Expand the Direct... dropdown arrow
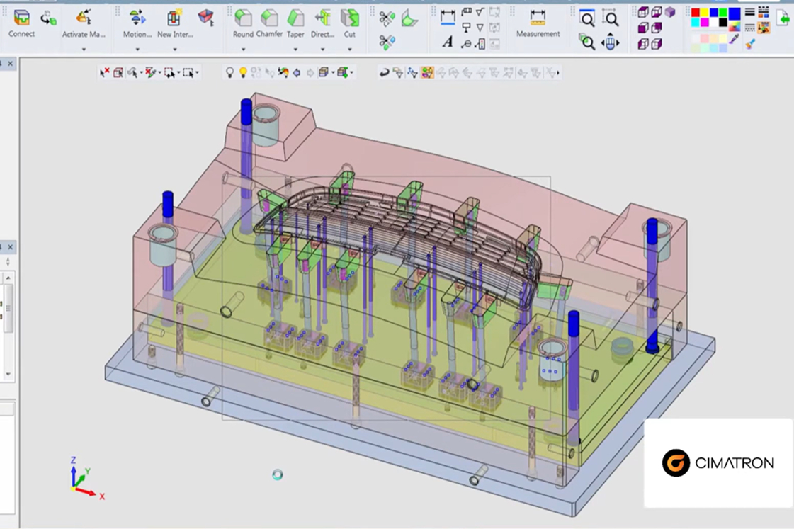The image size is (794, 529). click(322, 49)
